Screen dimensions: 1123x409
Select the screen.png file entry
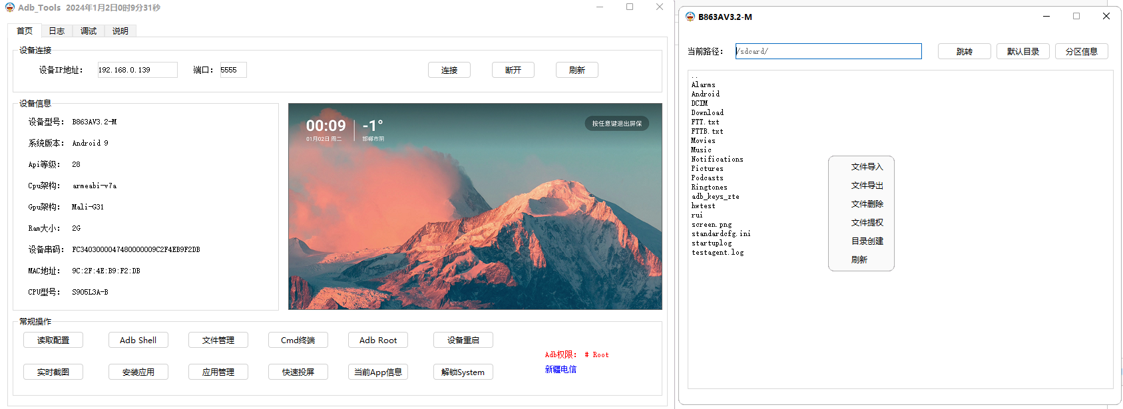711,224
